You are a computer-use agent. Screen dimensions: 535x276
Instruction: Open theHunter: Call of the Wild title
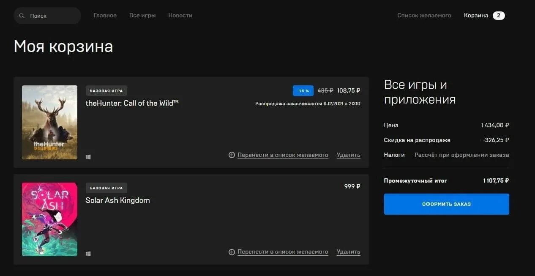[x=132, y=103]
